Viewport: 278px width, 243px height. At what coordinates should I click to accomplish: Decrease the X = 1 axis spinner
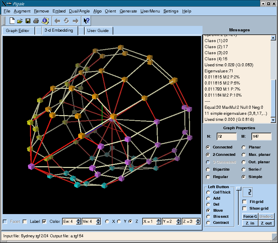click(x=159, y=223)
